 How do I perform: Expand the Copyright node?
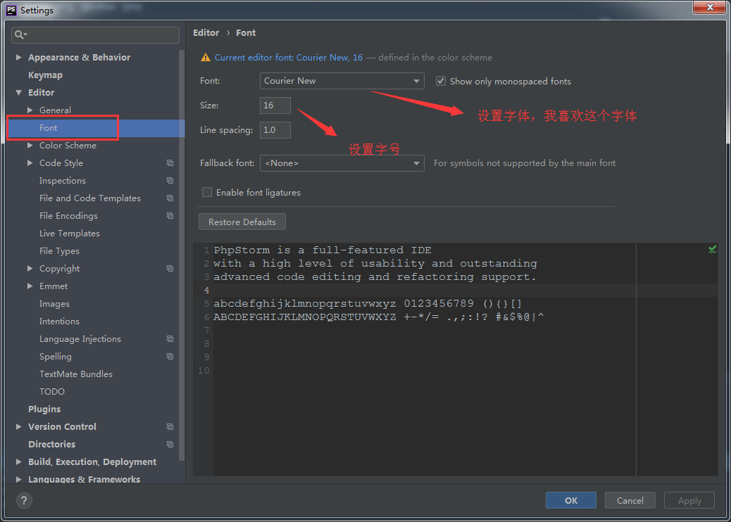(30, 269)
